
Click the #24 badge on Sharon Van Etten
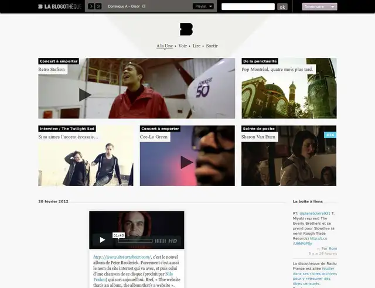pos(330,135)
